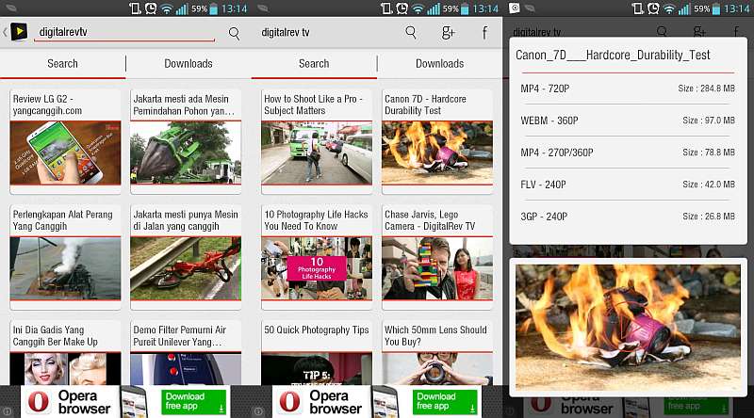The image size is (754, 418).
Task: Open Downloads tab in left screen
Action: coord(188,63)
